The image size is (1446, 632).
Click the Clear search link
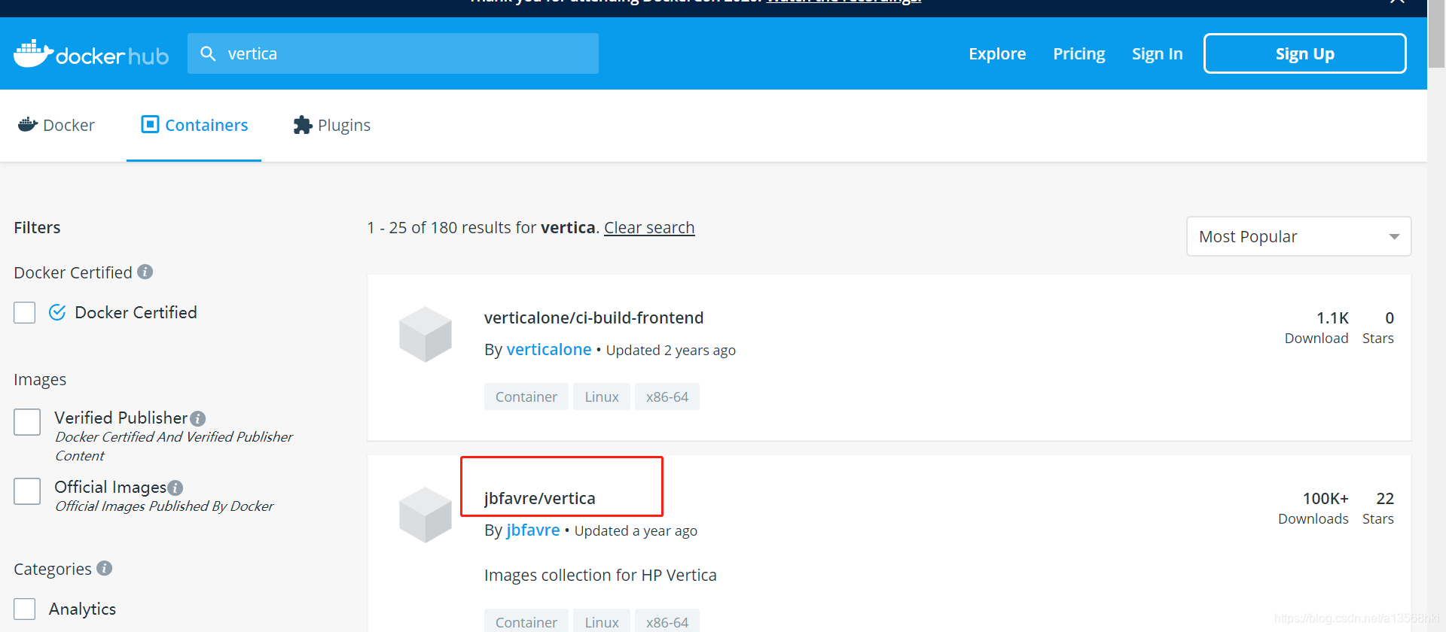pos(649,227)
